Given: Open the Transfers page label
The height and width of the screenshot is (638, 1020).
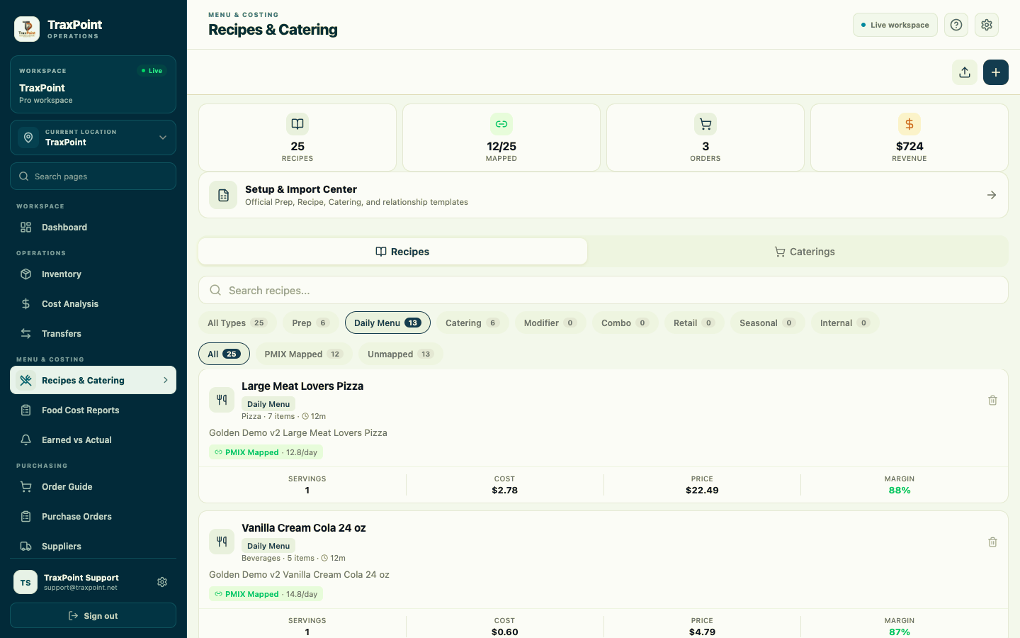Looking at the screenshot, I should pyautogui.click(x=62, y=334).
